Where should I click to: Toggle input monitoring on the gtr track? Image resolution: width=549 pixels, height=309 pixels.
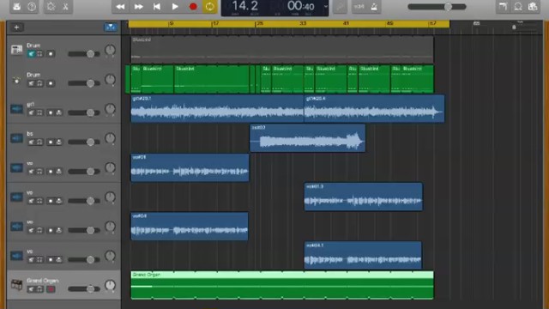(59, 112)
